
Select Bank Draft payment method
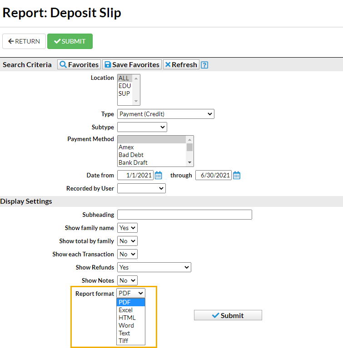[x=152, y=163]
